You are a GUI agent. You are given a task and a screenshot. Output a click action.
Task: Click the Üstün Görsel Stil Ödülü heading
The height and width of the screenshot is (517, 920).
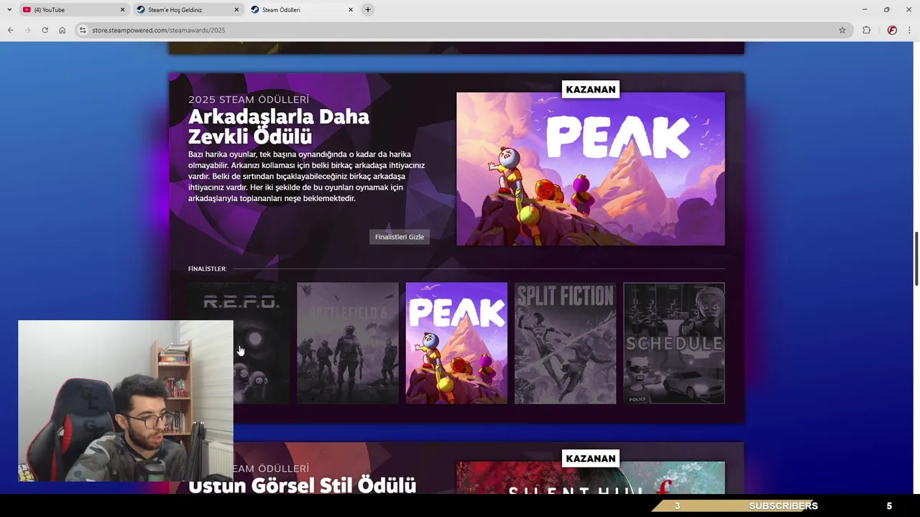click(302, 485)
